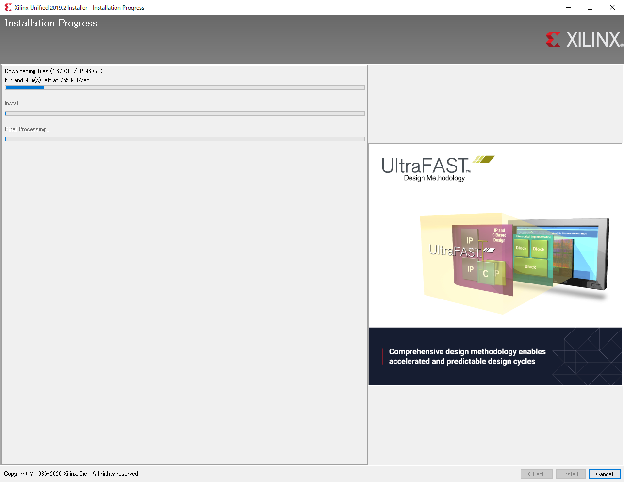Click the Final Processing progress bar
This screenshot has width=624, height=482.
185,139
